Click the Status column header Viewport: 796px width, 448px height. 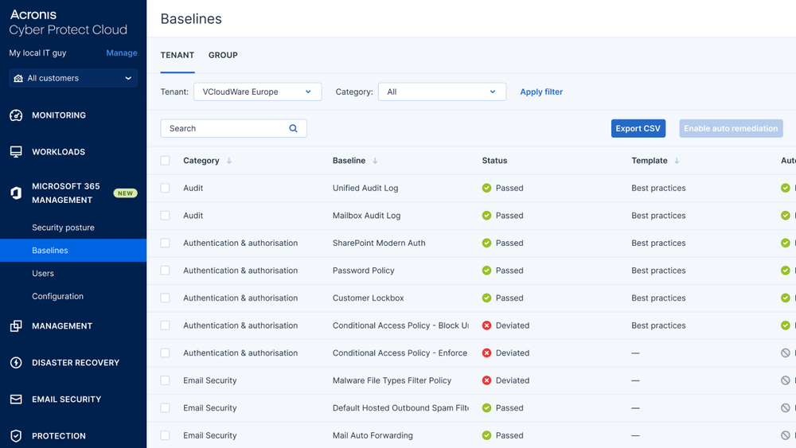[494, 160]
